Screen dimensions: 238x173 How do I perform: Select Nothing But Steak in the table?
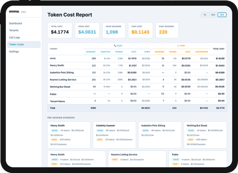coord(60,87)
